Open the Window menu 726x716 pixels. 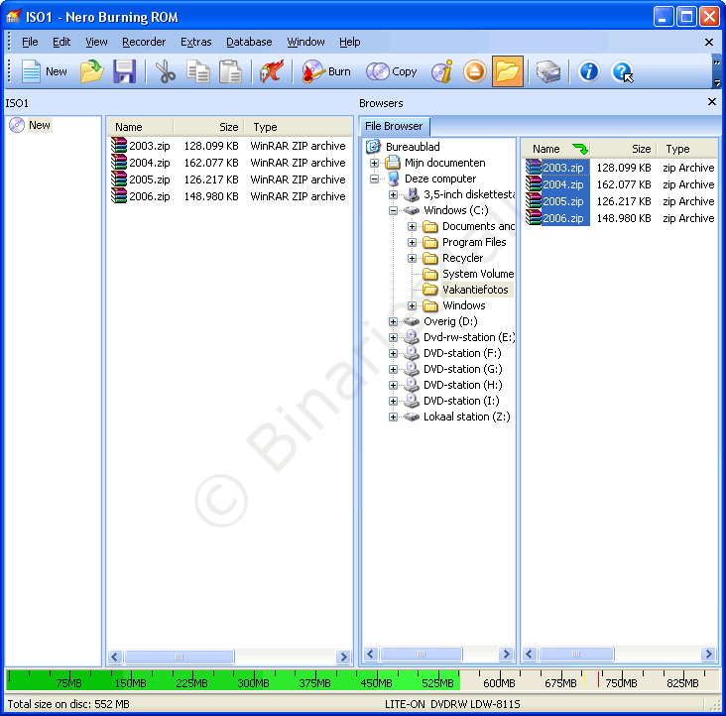[x=305, y=42]
